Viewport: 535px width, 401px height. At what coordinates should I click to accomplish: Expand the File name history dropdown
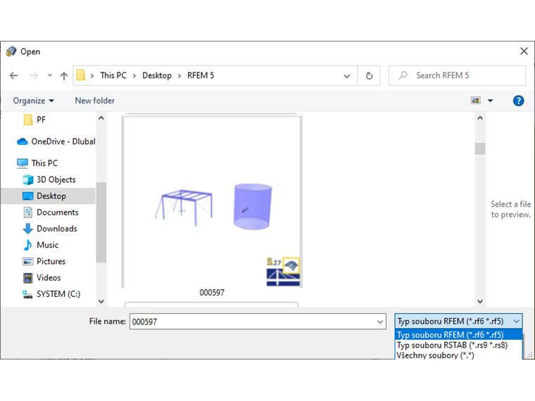point(380,322)
